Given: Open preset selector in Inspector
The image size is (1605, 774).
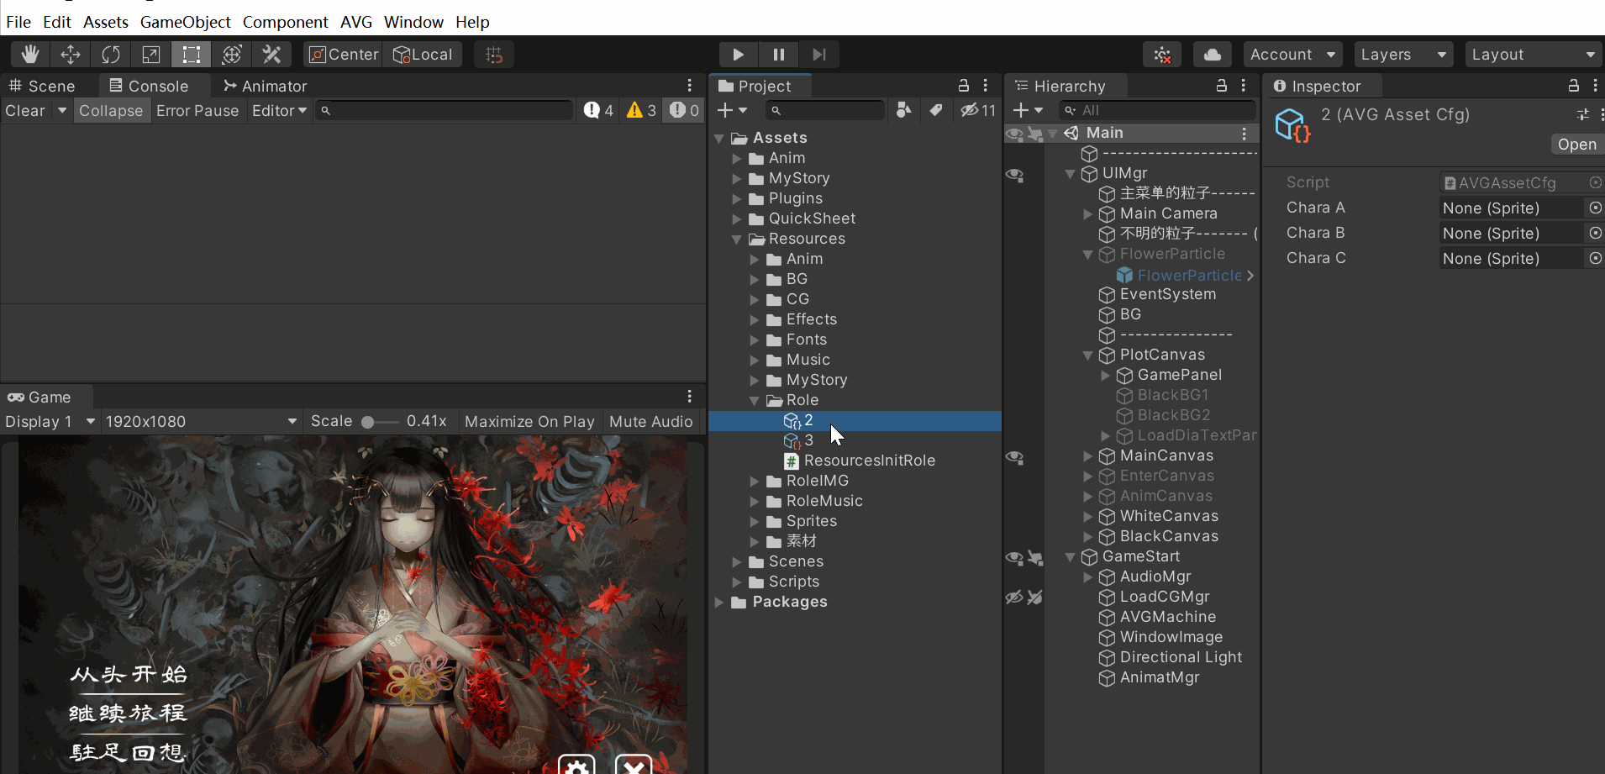Looking at the screenshot, I should (1583, 114).
